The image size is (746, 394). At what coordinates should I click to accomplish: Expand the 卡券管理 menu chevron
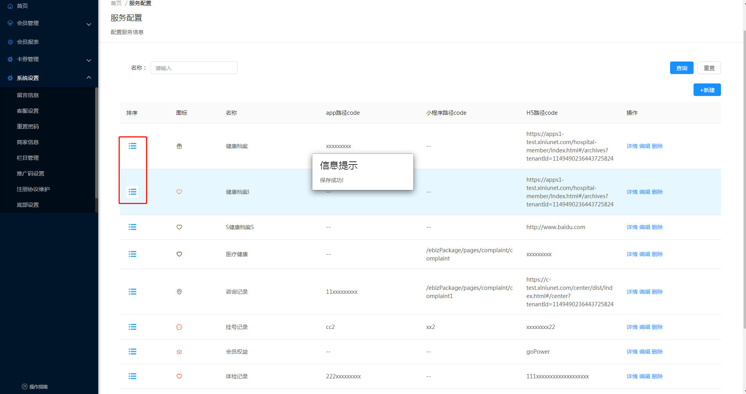coord(89,60)
